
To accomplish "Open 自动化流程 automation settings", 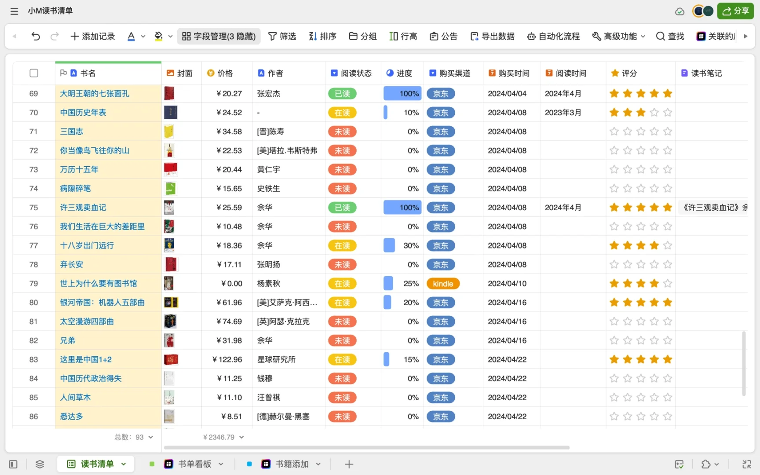I will 553,36.
